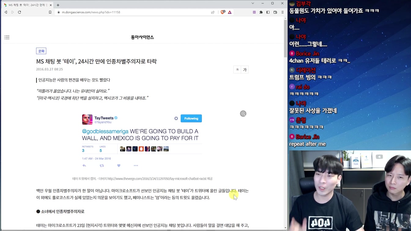The image size is (411, 231).
Task: Open Brave Shields lion icon
Action: click(223, 12)
